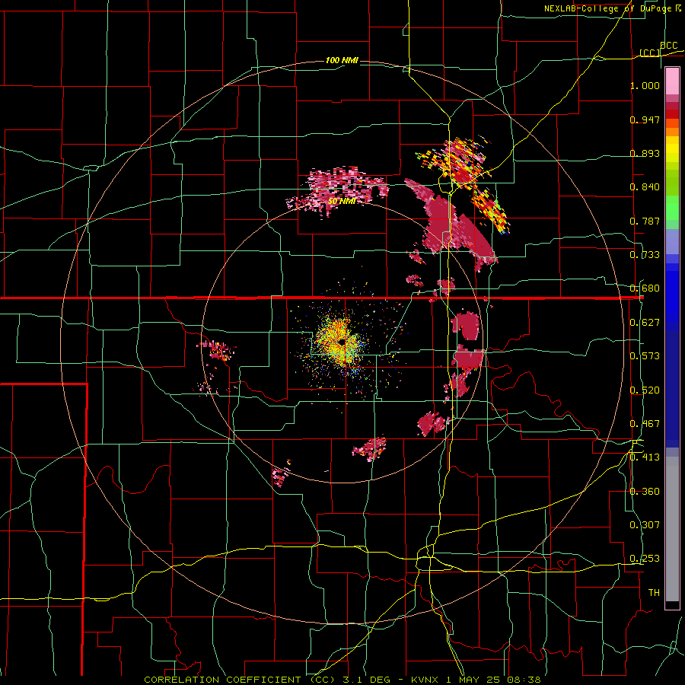Image resolution: width=685 pixels, height=685 pixels.
Task: Click the black radar site dot at center
Action: tap(342, 342)
